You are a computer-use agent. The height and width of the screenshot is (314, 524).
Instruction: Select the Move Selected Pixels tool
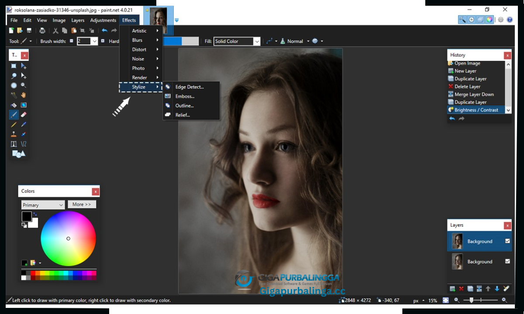24,66
